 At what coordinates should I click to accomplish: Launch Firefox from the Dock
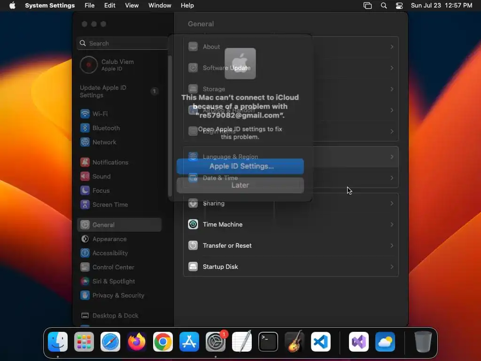point(137,342)
